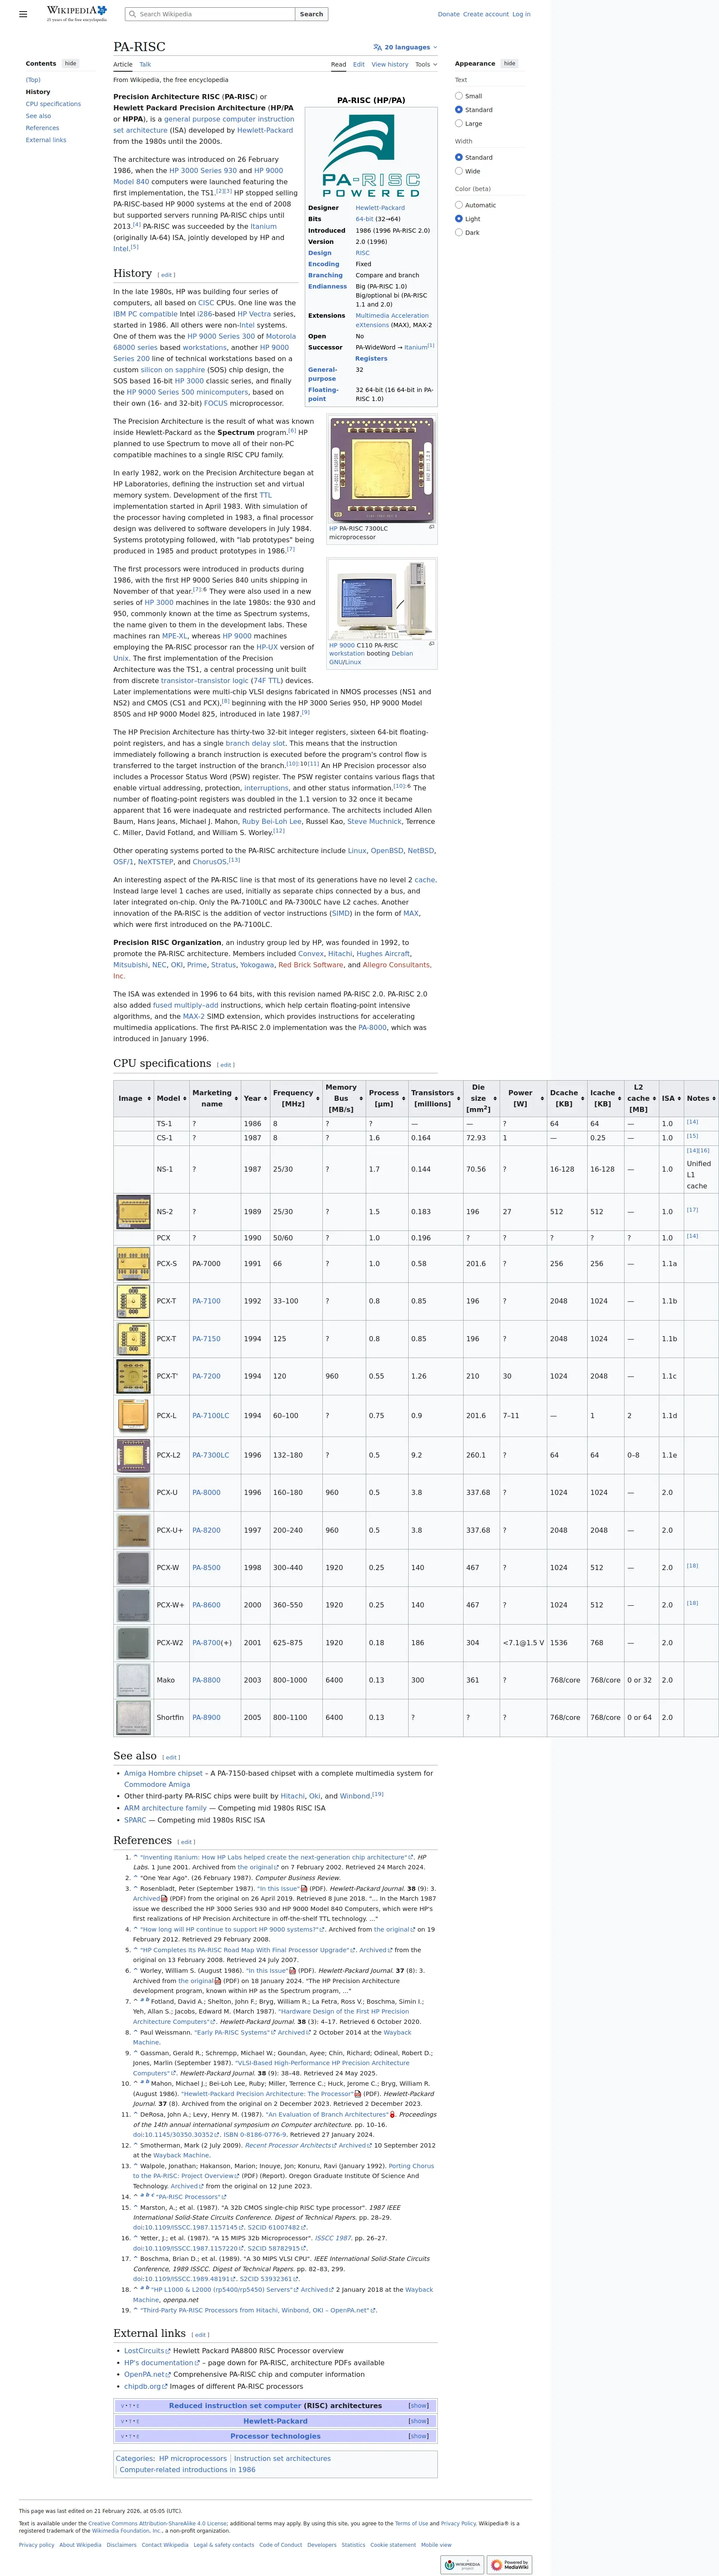The height and width of the screenshot is (2576, 719).
Task: Click the Search button
Action: click(312, 14)
